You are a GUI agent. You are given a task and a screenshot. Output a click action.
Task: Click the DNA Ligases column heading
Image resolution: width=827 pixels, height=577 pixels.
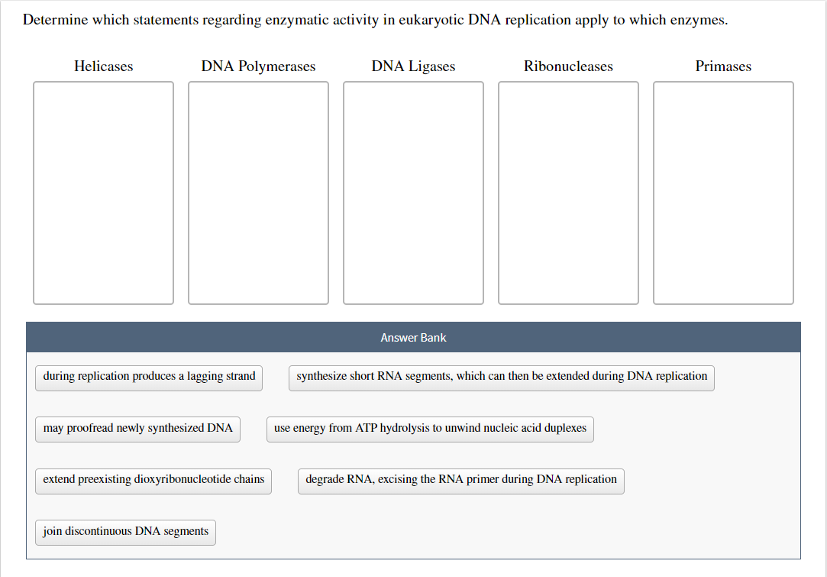pos(413,66)
